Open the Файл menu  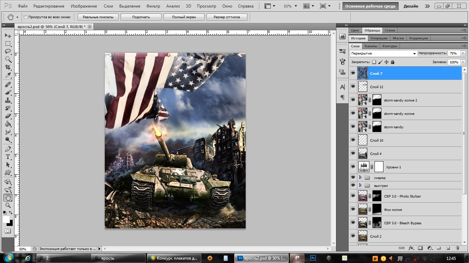(22, 6)
